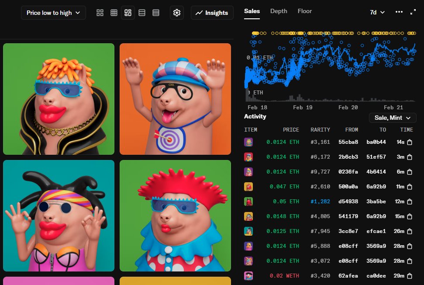Click the 0.0148 ETH price
424x285 pixels.
point(283,216)
